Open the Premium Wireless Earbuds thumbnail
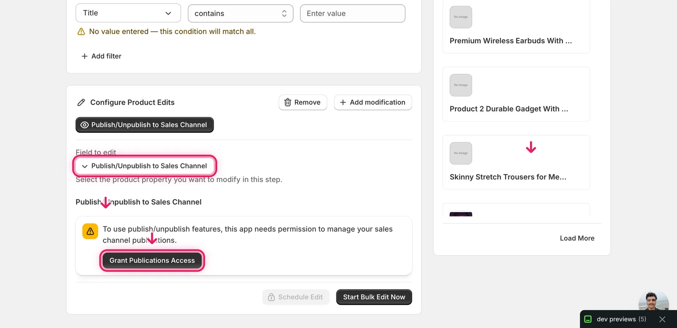The width and height of the screenshot is (677, 328). [x=461, y=17]
